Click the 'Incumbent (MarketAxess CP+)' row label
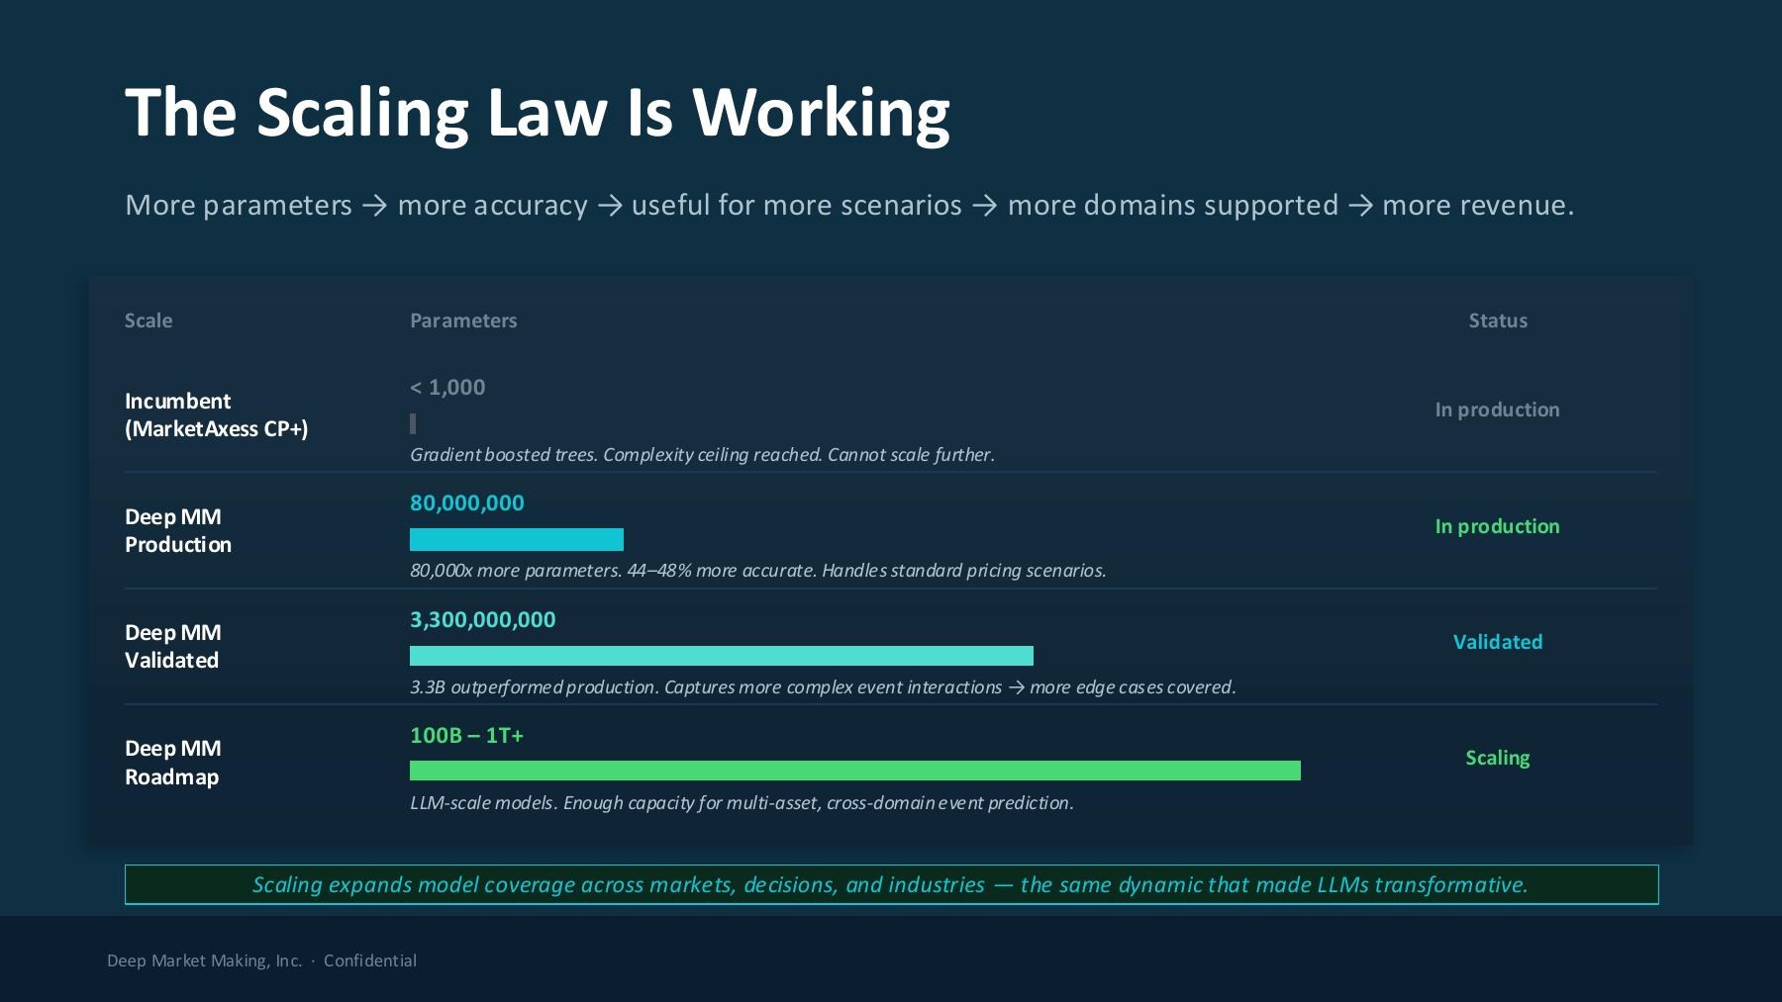 (216, 414)
